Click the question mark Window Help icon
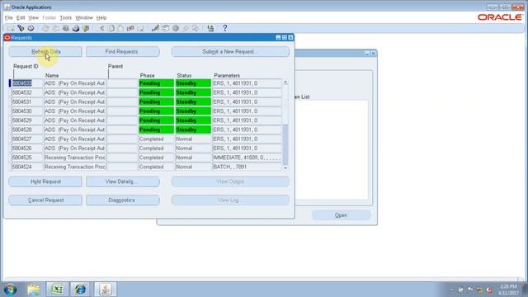The height and width of the screenshot is (297, 528). point(225,28)
